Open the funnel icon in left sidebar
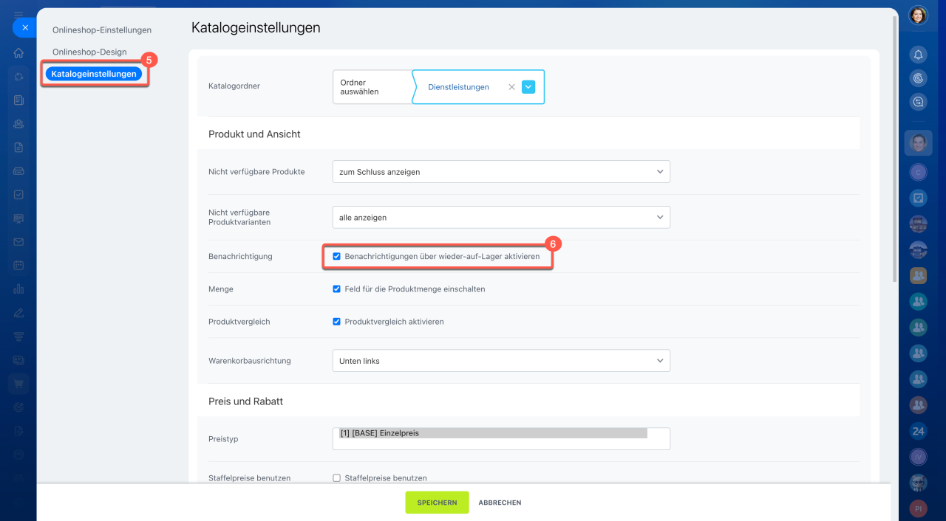The image size is (946, 521). point(18,336)
